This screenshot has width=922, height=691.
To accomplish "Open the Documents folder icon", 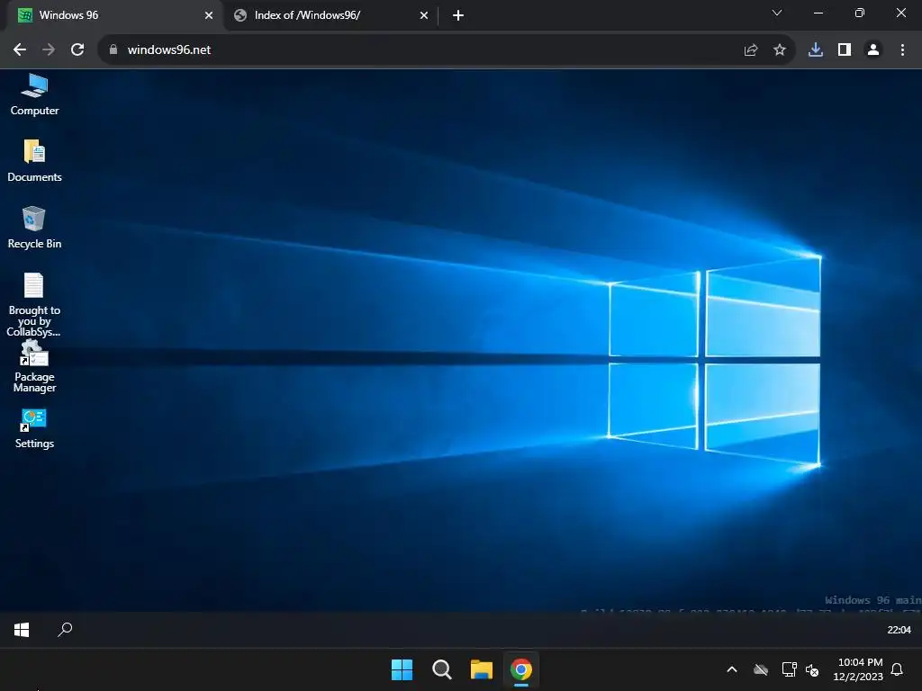I will (34, 161).
